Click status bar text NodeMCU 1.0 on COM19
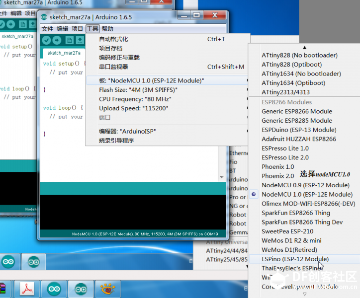The width and height of the screenshot is (360, 298). point(145,234)
